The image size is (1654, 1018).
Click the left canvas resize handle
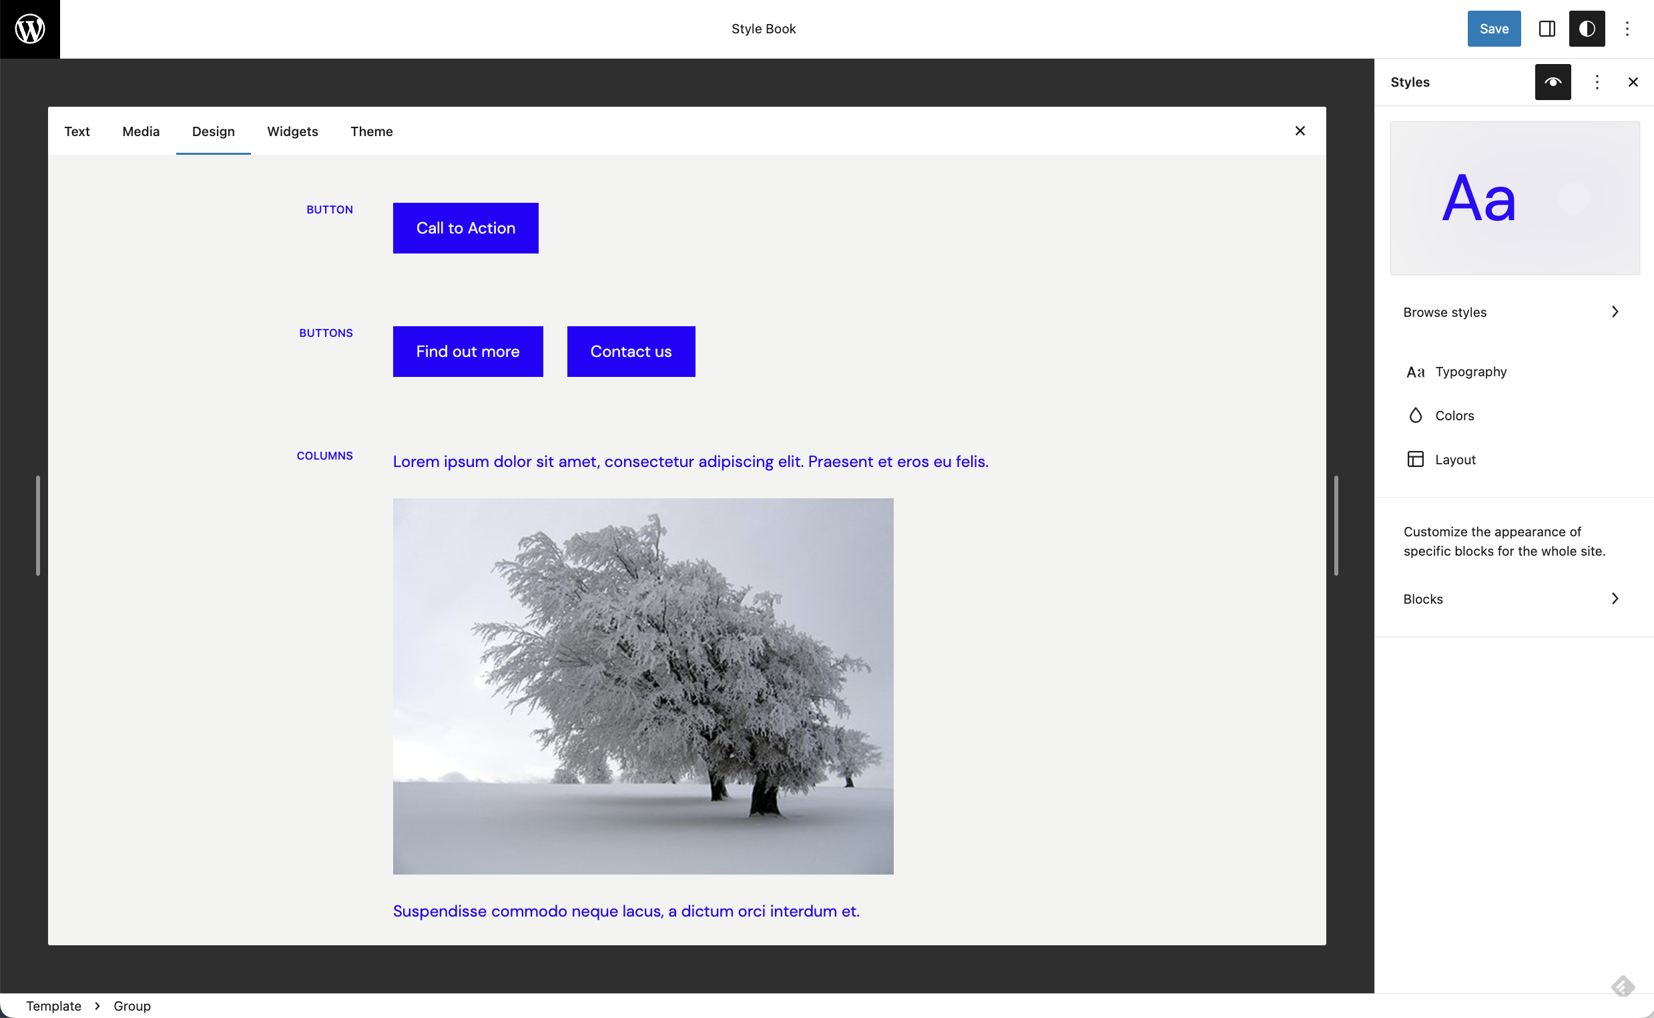[38, 526]
